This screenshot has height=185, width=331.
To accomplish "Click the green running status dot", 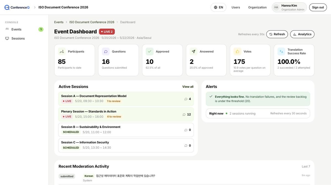I will click(x=226, y=113).
